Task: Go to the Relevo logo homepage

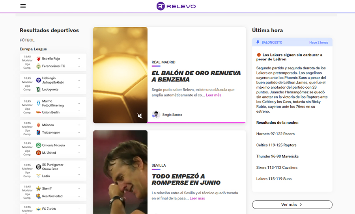Action: (176, 6)
